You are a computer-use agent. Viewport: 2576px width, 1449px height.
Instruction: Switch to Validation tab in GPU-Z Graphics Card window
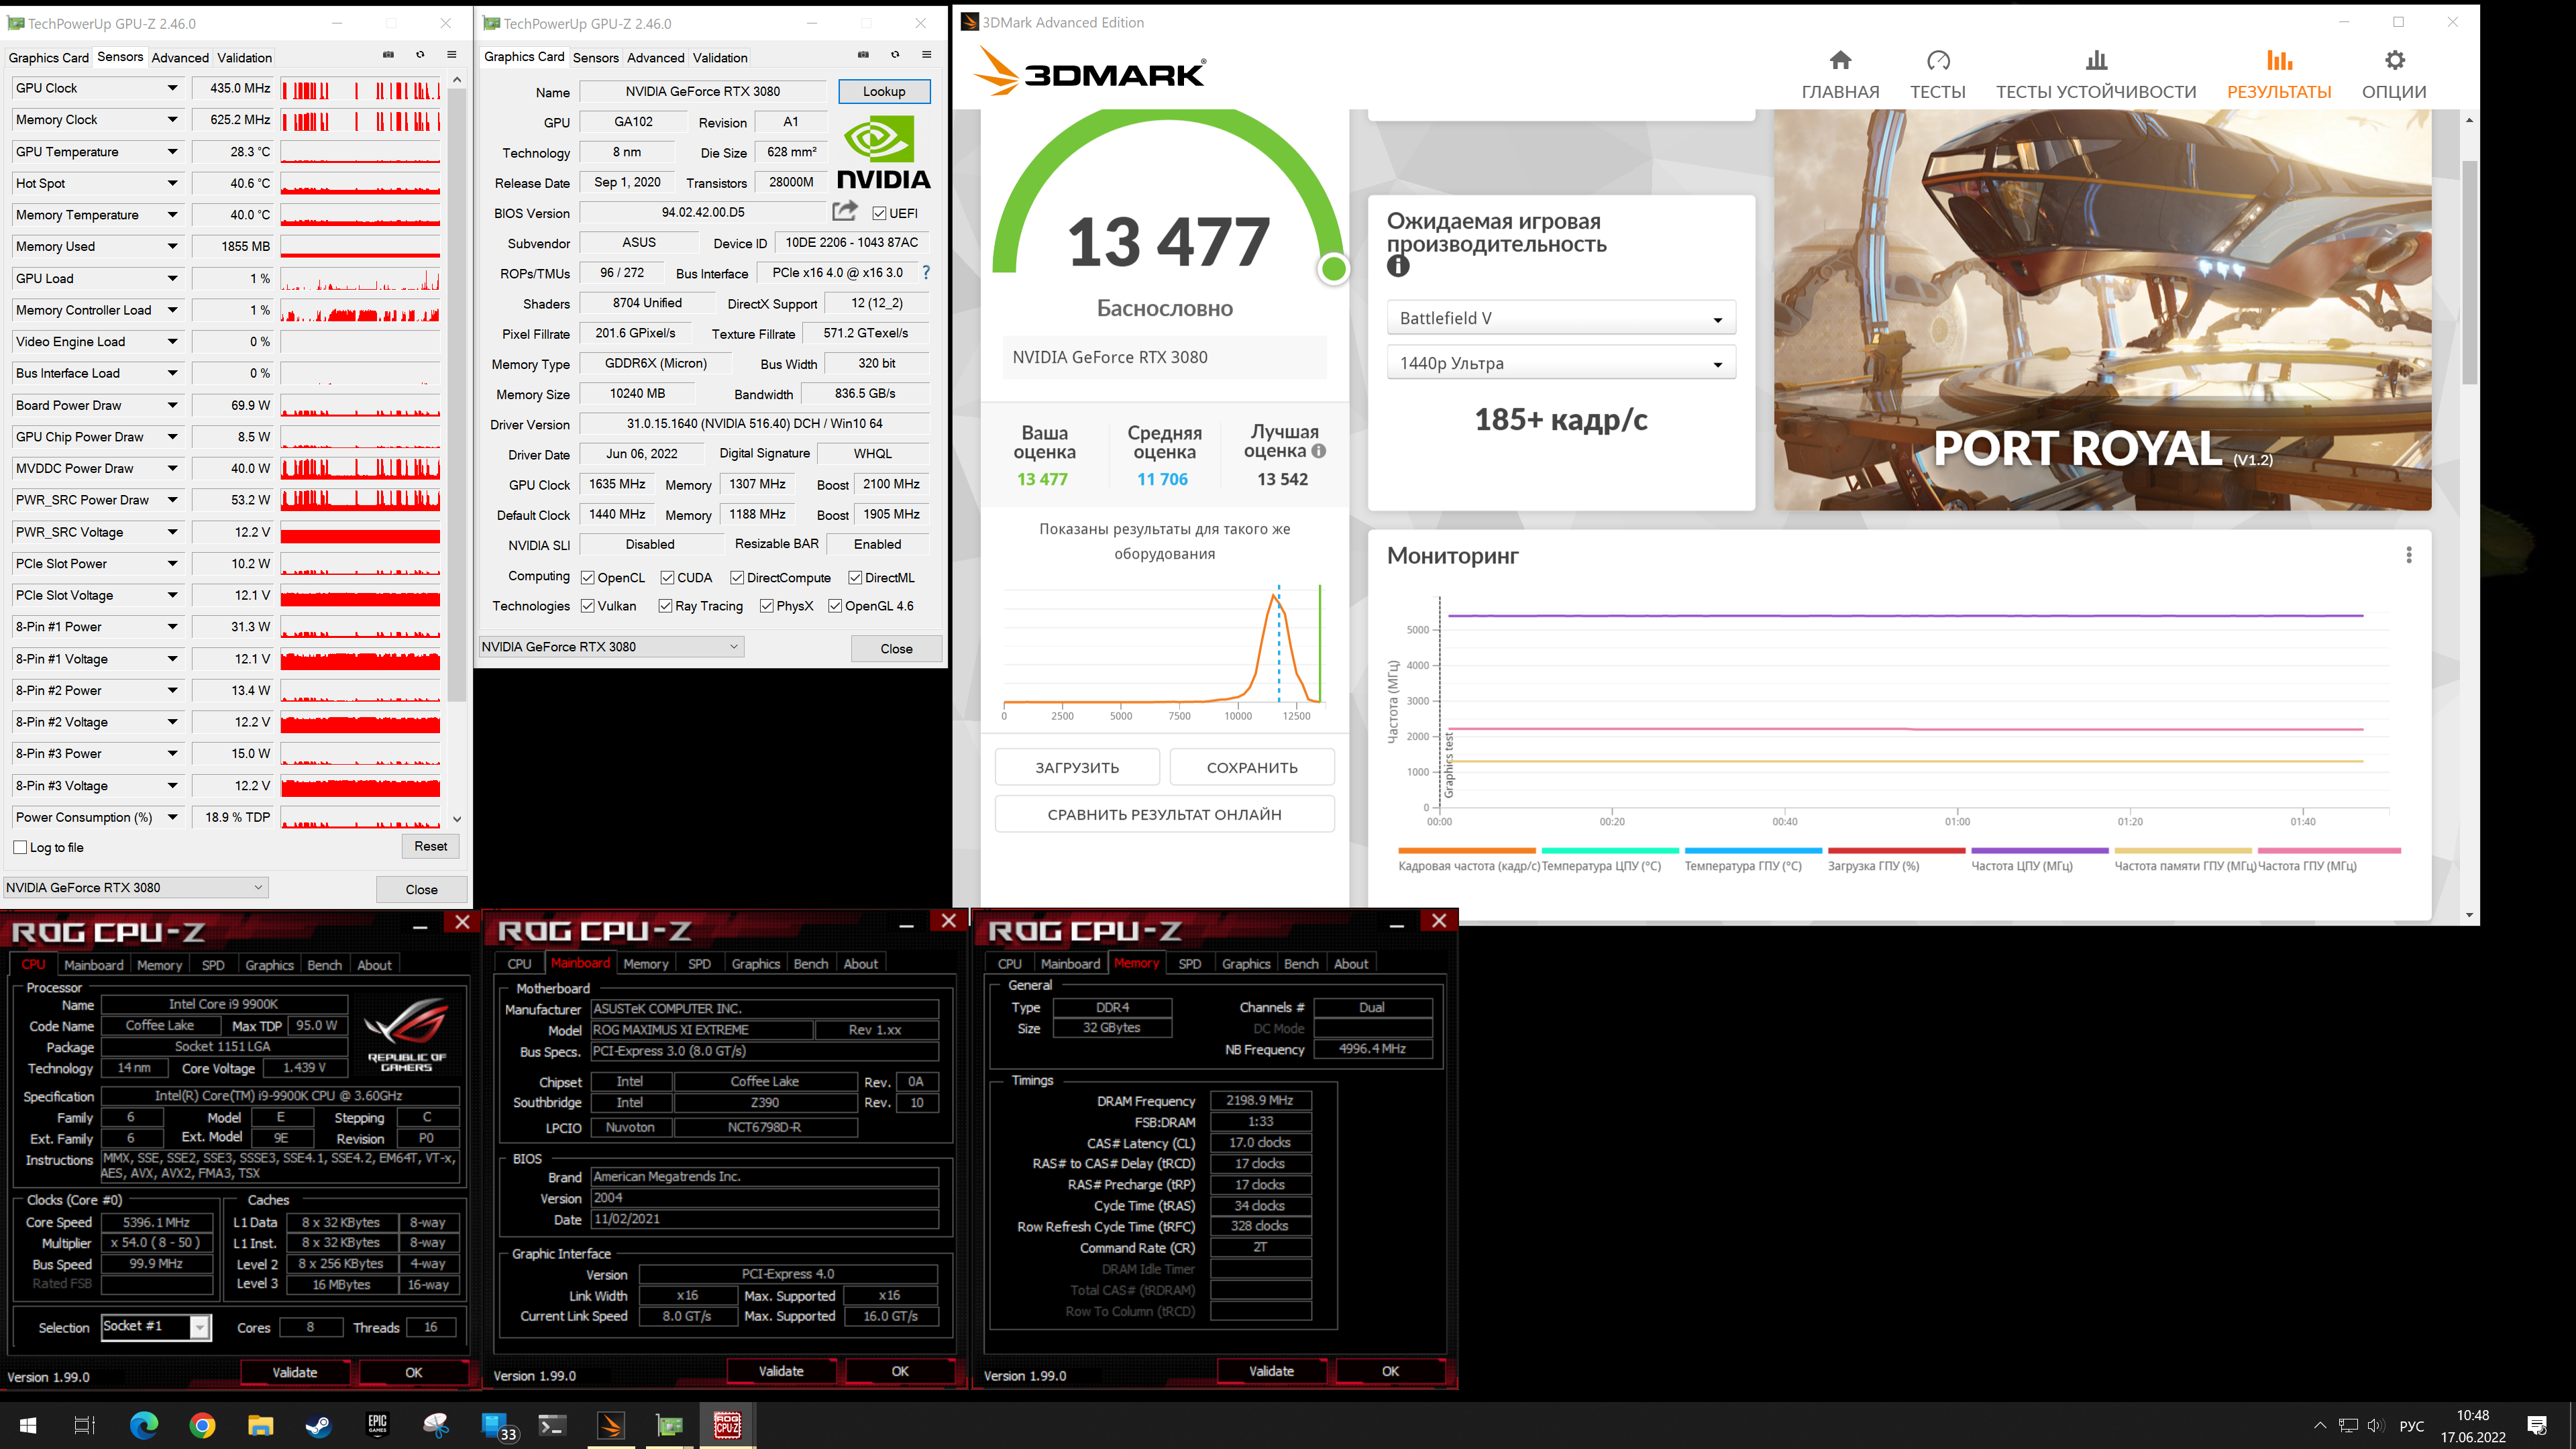(720, 57)
